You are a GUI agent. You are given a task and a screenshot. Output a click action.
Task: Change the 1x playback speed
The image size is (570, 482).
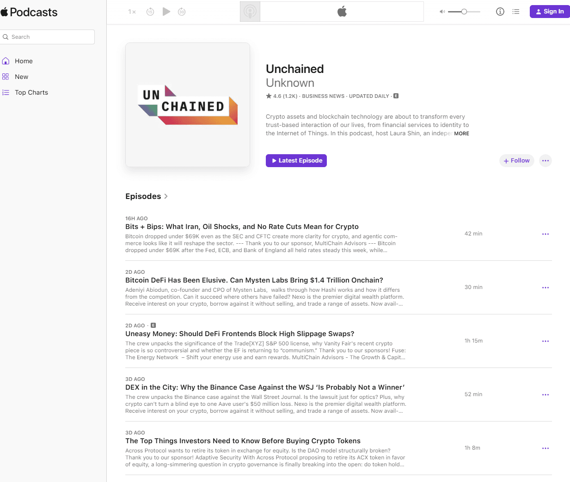132,12
